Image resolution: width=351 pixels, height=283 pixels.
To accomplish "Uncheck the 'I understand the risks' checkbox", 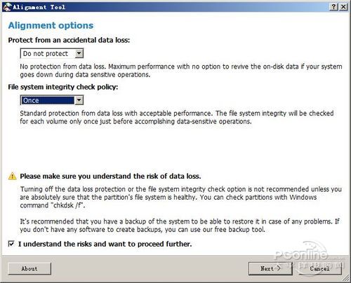I will [x=11, y=244].
